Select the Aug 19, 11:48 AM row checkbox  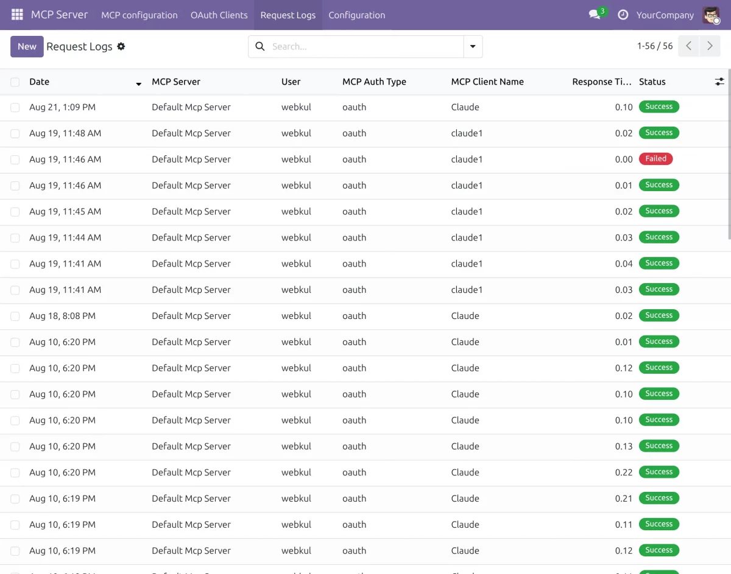coord(15,134)
